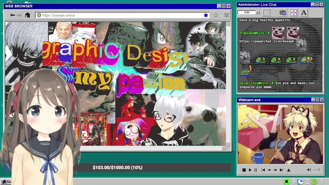The height and width of the screenshot is (185, 329).
Task: Mute the Webcam.exe speaker icon
Action: coord(309,170)
